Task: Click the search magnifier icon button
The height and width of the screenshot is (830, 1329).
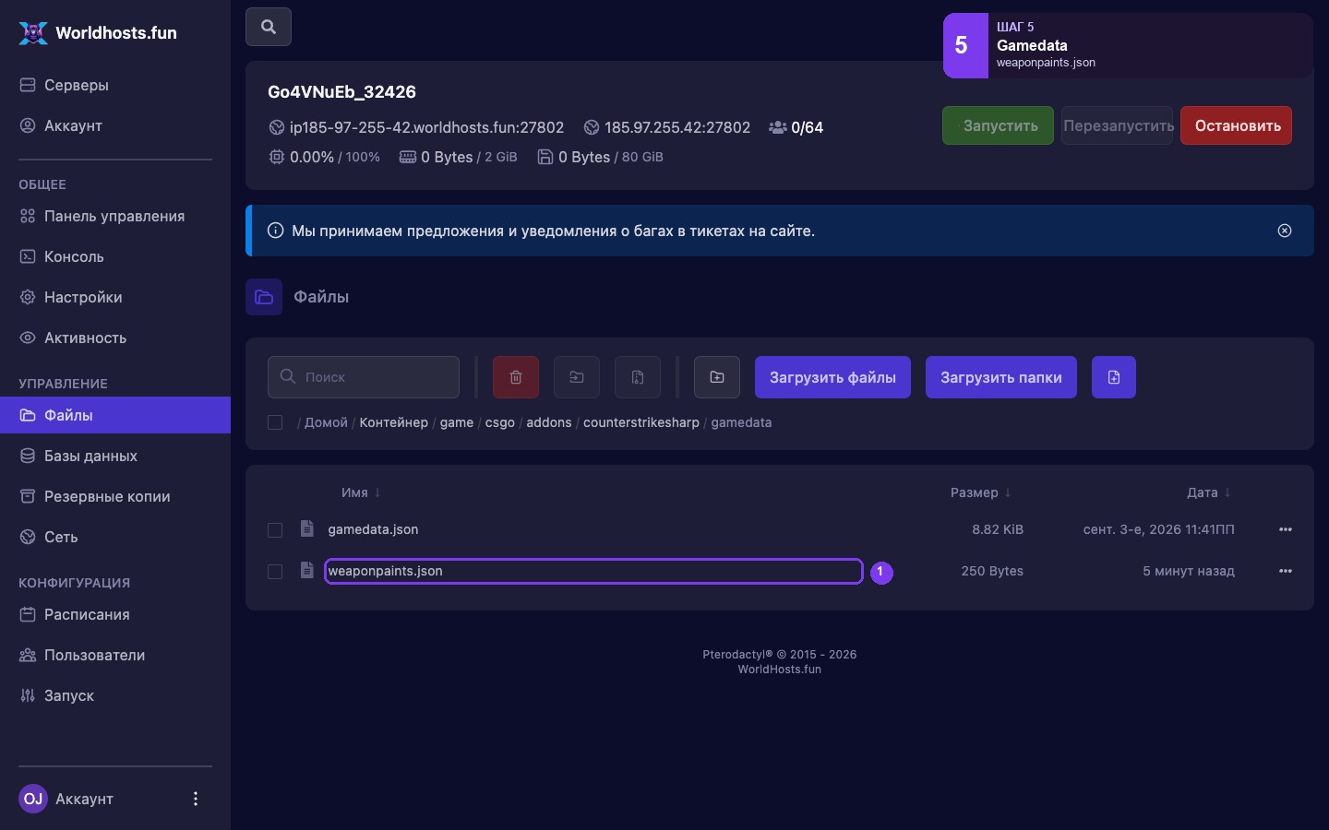Action: pyautogui.click(x=269, y=27)
